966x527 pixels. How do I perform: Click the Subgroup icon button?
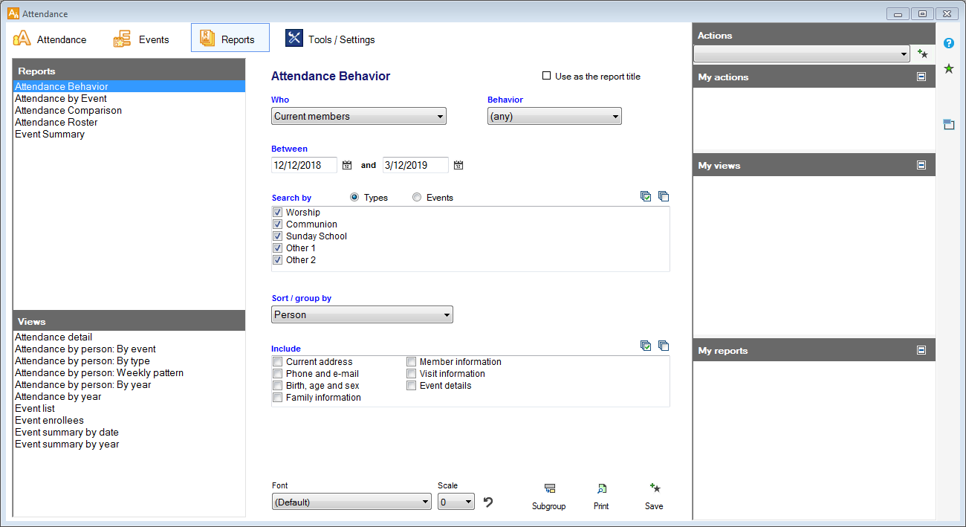[x=549, y=489]
